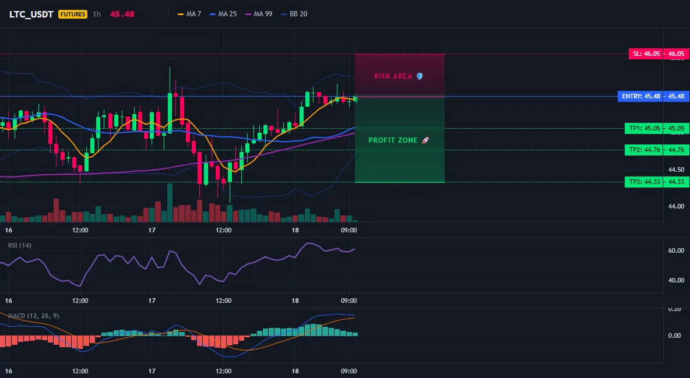
Task: Click the TP2: 44.76 target label
Action: (644, 150)
